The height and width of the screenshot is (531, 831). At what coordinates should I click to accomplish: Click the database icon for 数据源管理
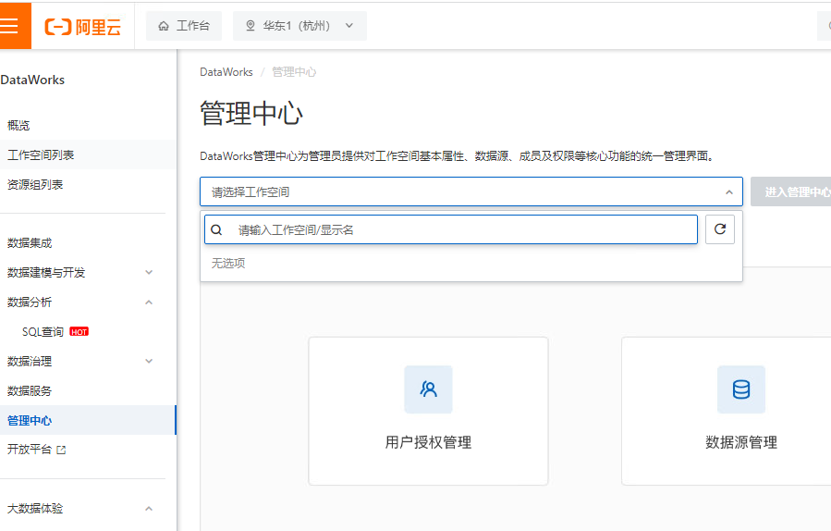pos(741,389)
